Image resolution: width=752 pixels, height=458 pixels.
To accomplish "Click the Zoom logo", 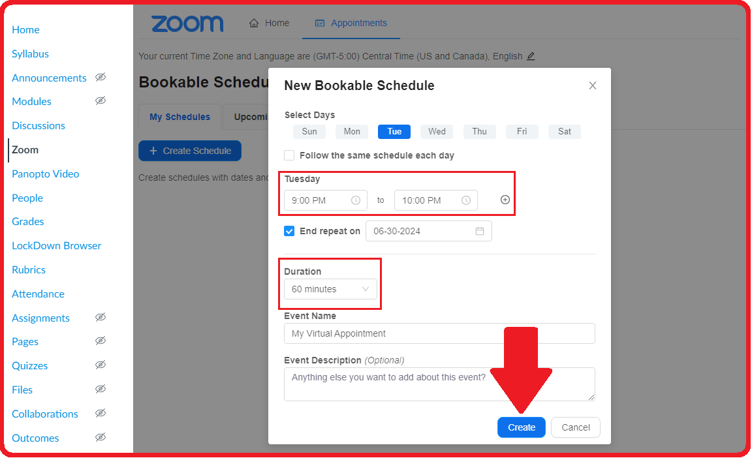I will [187, 23].
